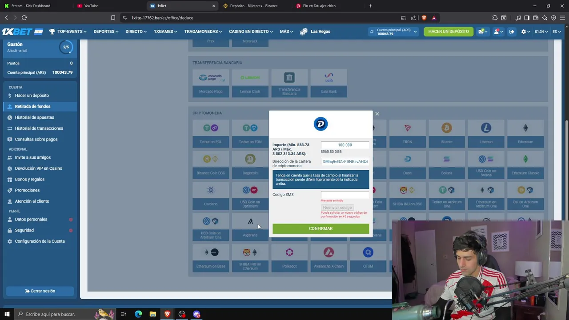This screenshot has width=569, height=320.
Task: Click Cerrar sesión button
Action: 40,291
